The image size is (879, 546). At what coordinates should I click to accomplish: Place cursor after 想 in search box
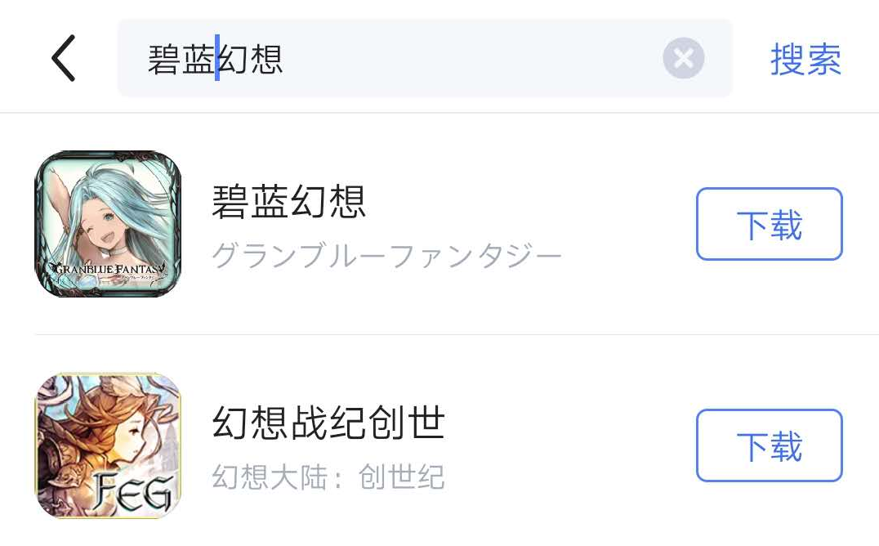tap(284, 59)
